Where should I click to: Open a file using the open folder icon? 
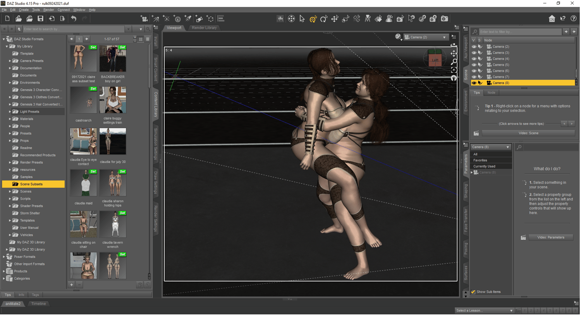(18, 19)
